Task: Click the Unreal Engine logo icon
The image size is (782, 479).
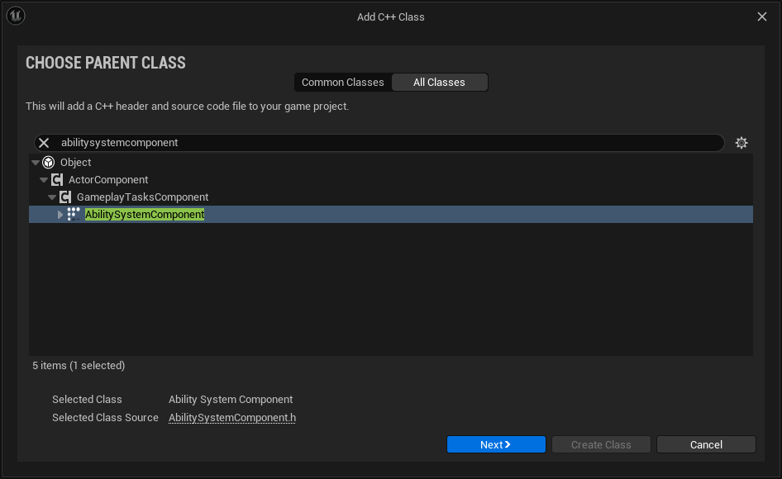Action: pos(16,16)
